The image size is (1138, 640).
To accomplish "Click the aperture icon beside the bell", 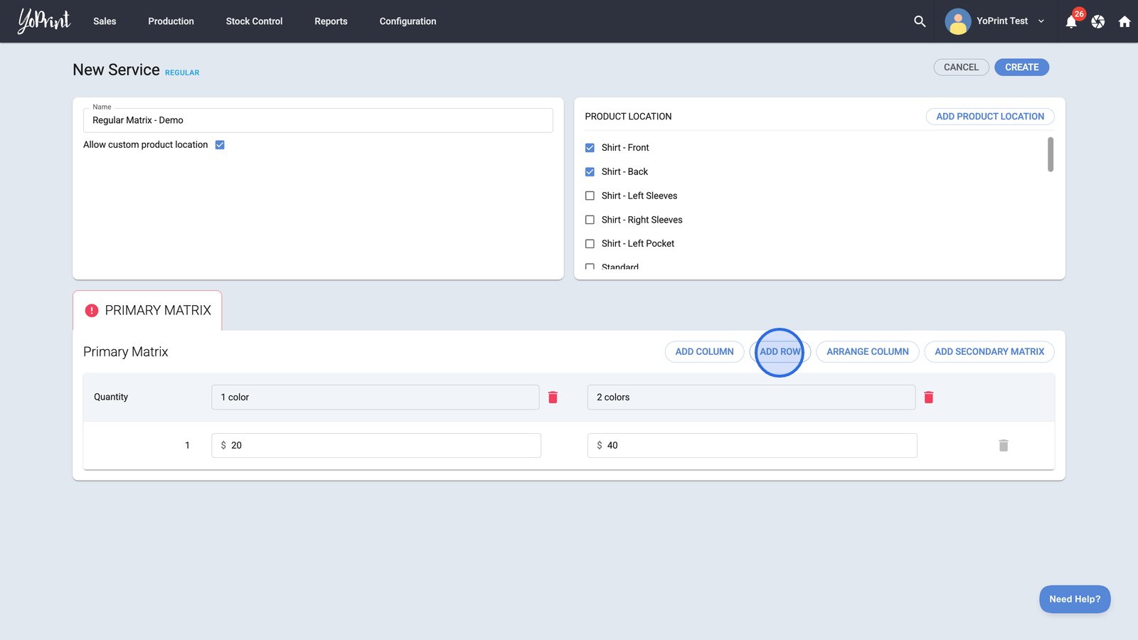I will point(1098,22).
